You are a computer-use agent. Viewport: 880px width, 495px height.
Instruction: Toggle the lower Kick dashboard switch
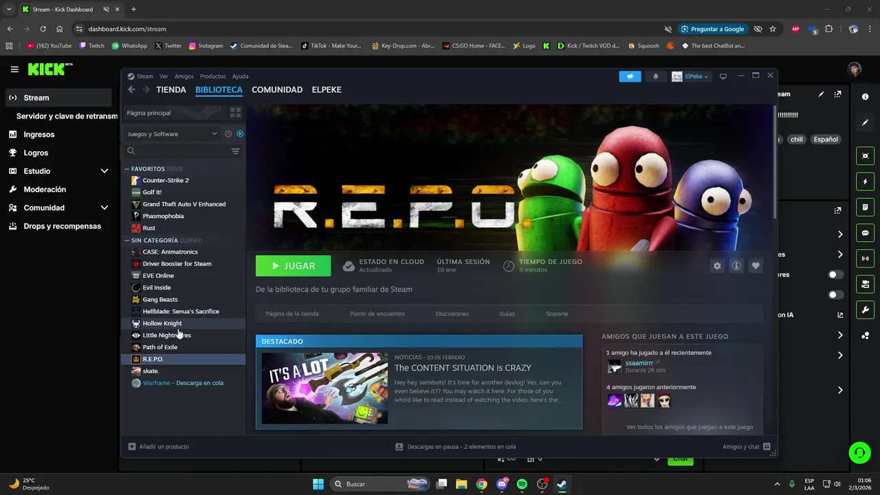point(835,294)
